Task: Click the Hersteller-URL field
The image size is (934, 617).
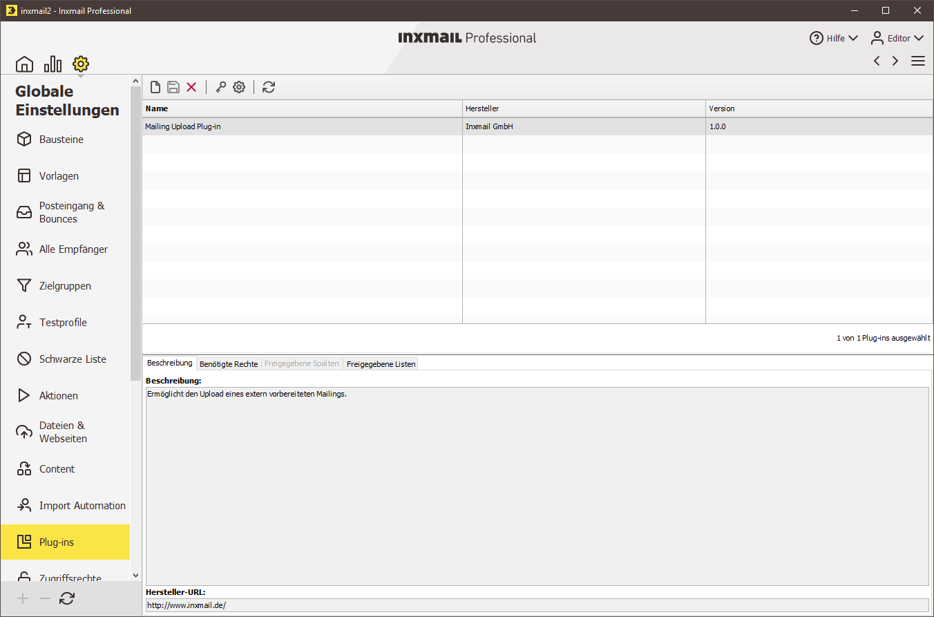Action: (537, 605)
